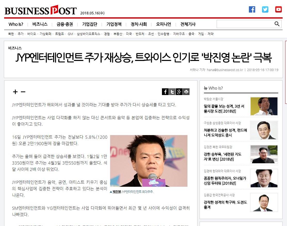This screenshot has width=287, height=226.
Task: Select the 북한 keyword link
Action: [11, 34]
